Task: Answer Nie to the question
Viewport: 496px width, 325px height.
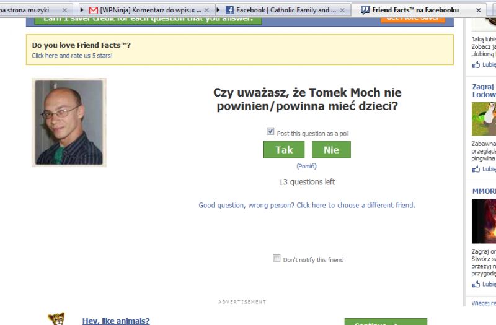Action: pyautogui.click(x=331, y=150)
